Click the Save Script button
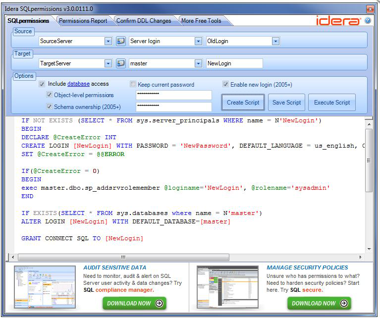The height and width of the screenshot is (319, 380). pos(286,103)
